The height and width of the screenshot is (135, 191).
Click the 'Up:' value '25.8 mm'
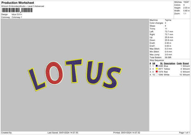point(169,37)
